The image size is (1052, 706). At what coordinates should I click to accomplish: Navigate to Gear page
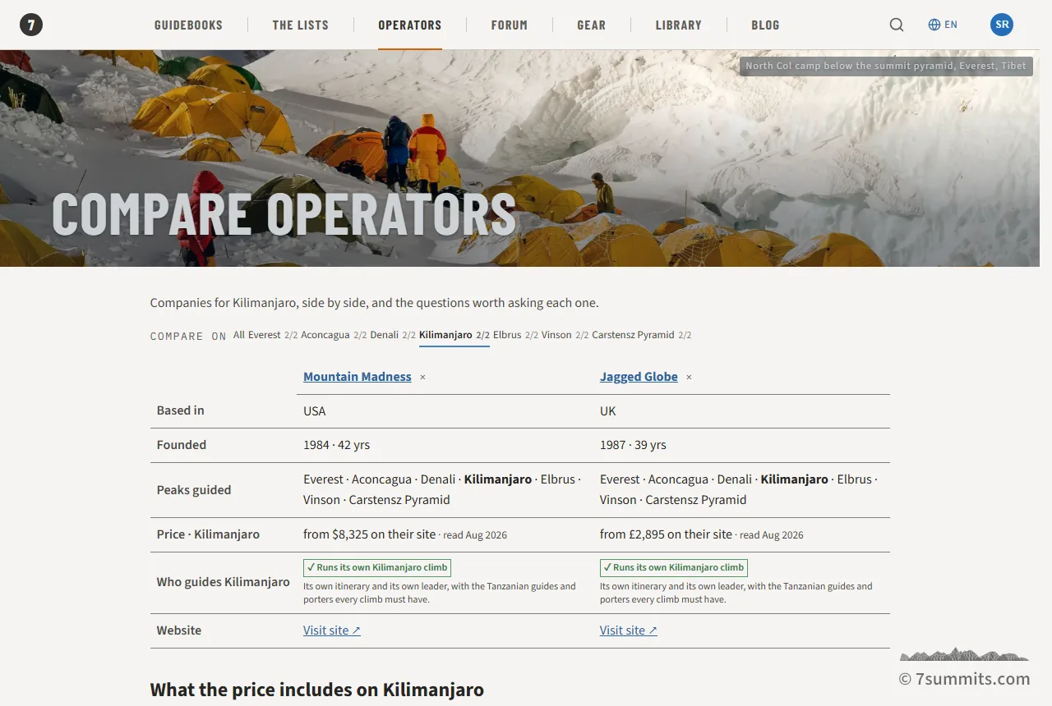592,25
